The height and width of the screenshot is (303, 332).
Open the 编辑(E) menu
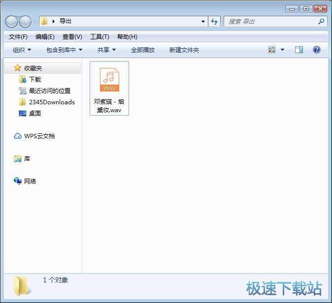[x=45, y=37]
